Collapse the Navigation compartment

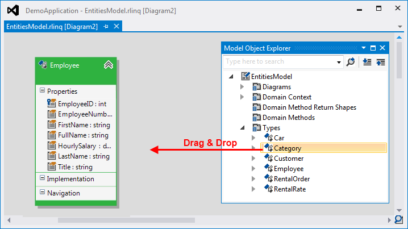[x=42, y=192]
